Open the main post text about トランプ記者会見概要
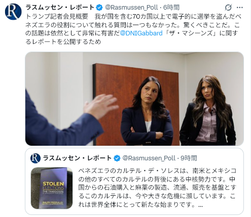This screenshot has width=251, height=217. click(133, 29)
